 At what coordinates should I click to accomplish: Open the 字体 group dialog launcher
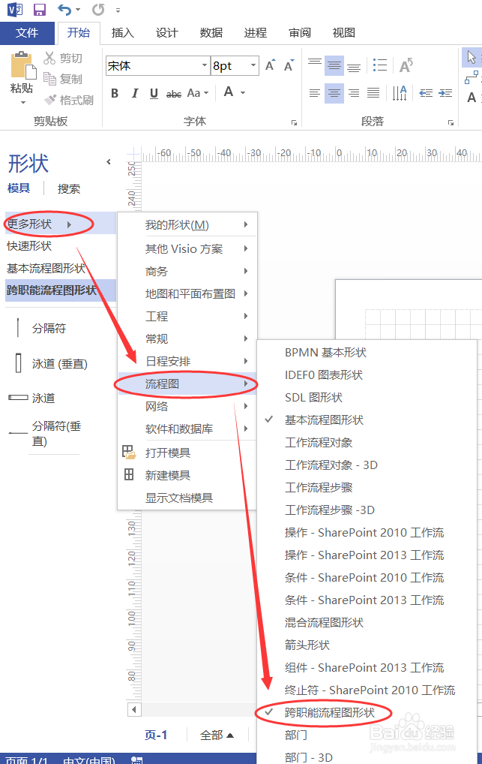click(294, 123)
